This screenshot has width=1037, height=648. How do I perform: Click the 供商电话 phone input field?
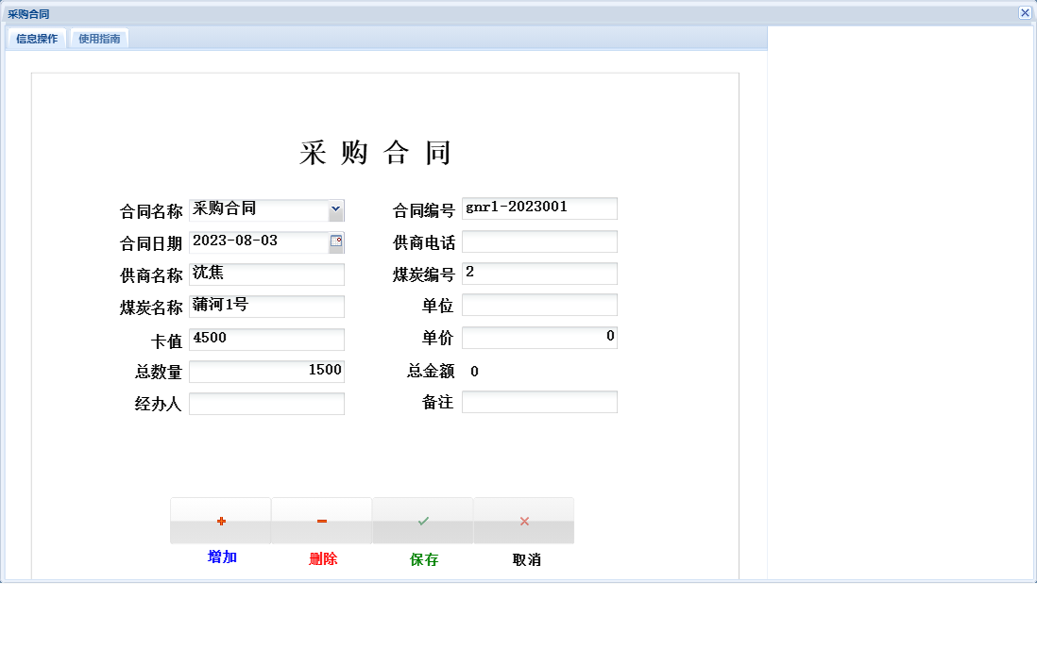pos(539,241)
